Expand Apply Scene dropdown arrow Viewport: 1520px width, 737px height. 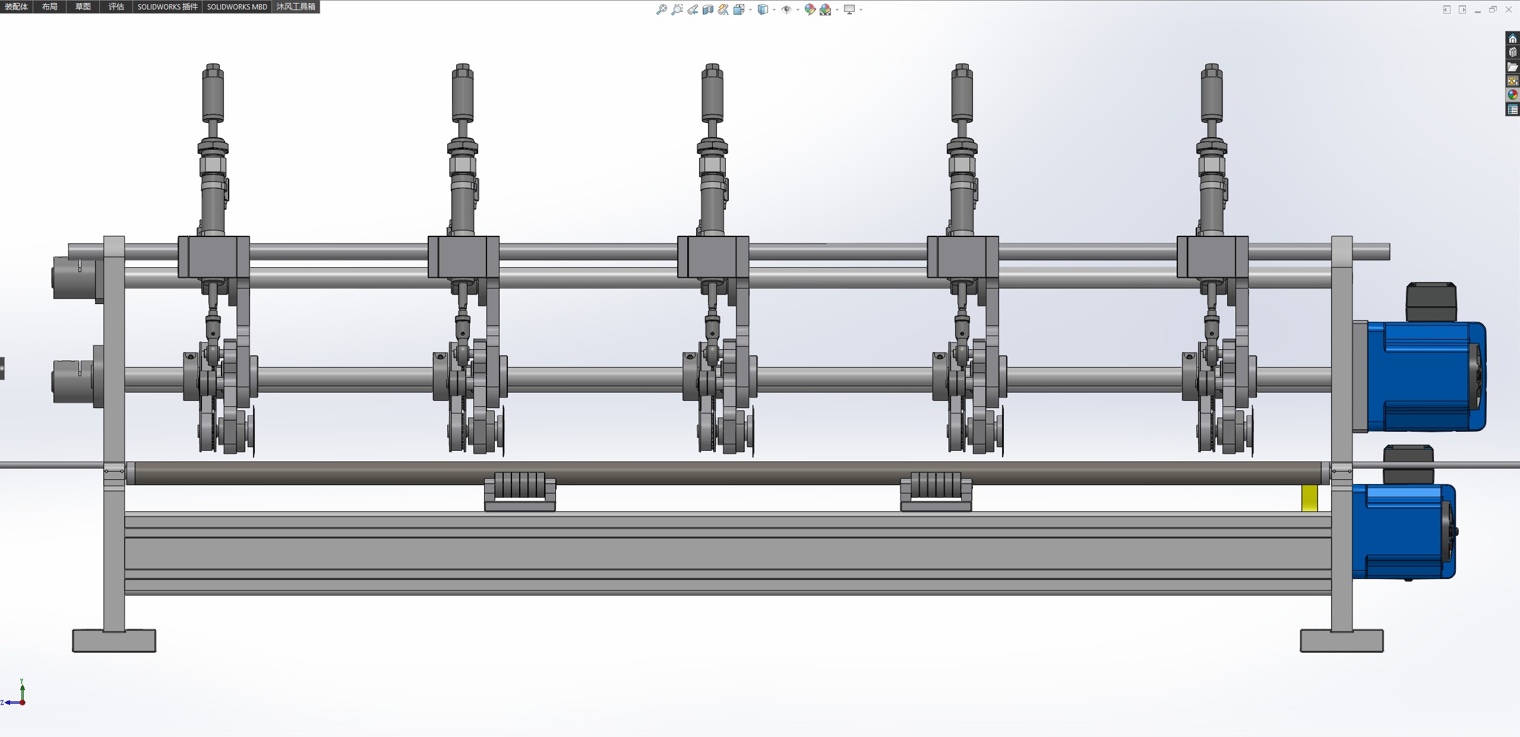tap(837, 10)
